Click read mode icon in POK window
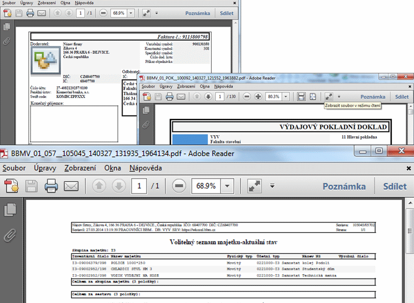This screenshot has height=303, width=414. coord(329,97)
